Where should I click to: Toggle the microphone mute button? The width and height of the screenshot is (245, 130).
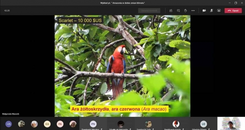pos(211,11)
